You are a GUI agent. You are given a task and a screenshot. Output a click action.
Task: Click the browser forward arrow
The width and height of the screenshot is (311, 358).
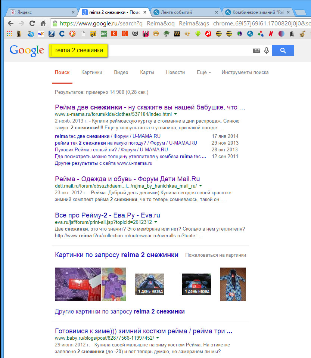(21, 23)
